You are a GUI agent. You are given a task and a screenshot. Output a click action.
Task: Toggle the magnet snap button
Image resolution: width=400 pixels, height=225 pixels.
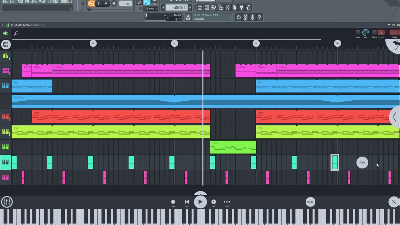[x=6, y=45]
